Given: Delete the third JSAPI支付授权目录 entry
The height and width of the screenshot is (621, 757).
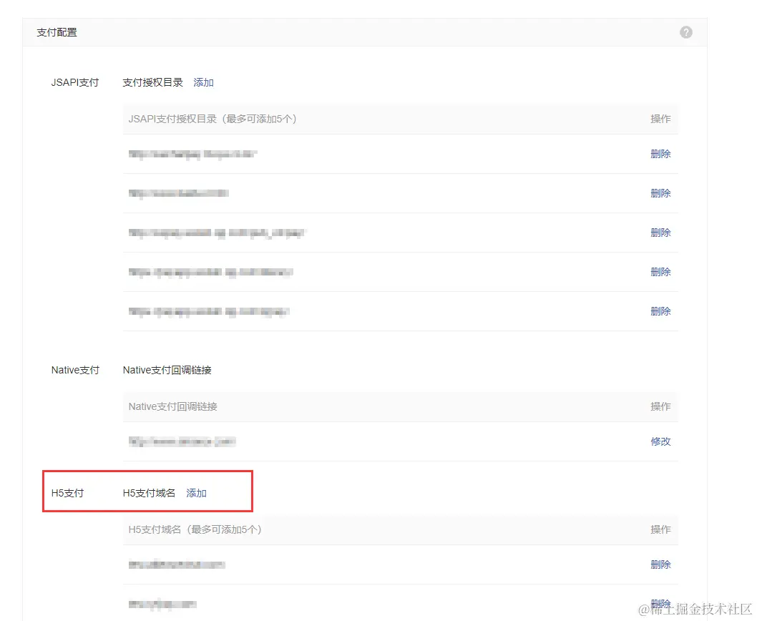Looking at the screenshot, I should pos(660,233).
